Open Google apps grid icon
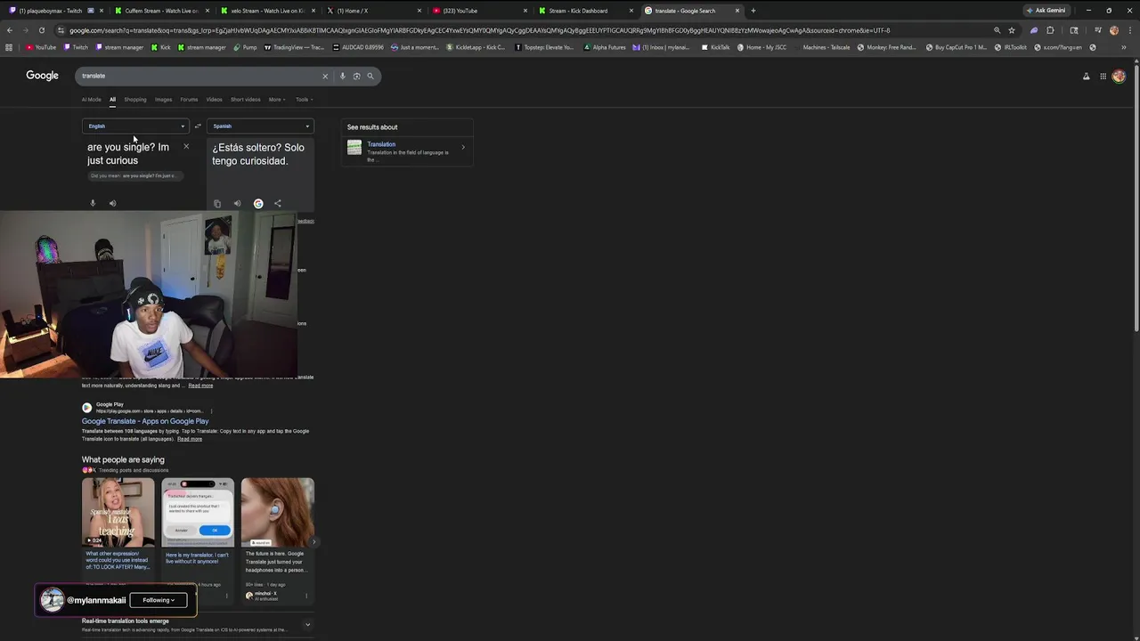 pos(1103,77)
